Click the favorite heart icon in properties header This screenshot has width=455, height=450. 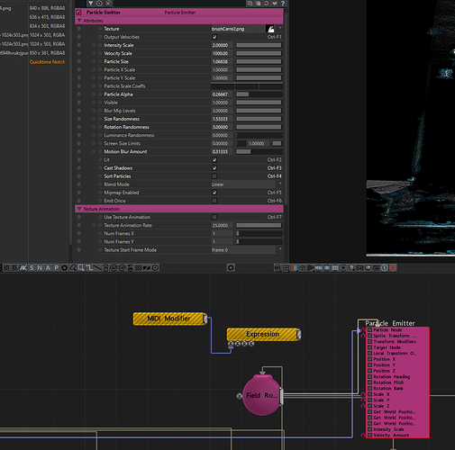point(275,4)
